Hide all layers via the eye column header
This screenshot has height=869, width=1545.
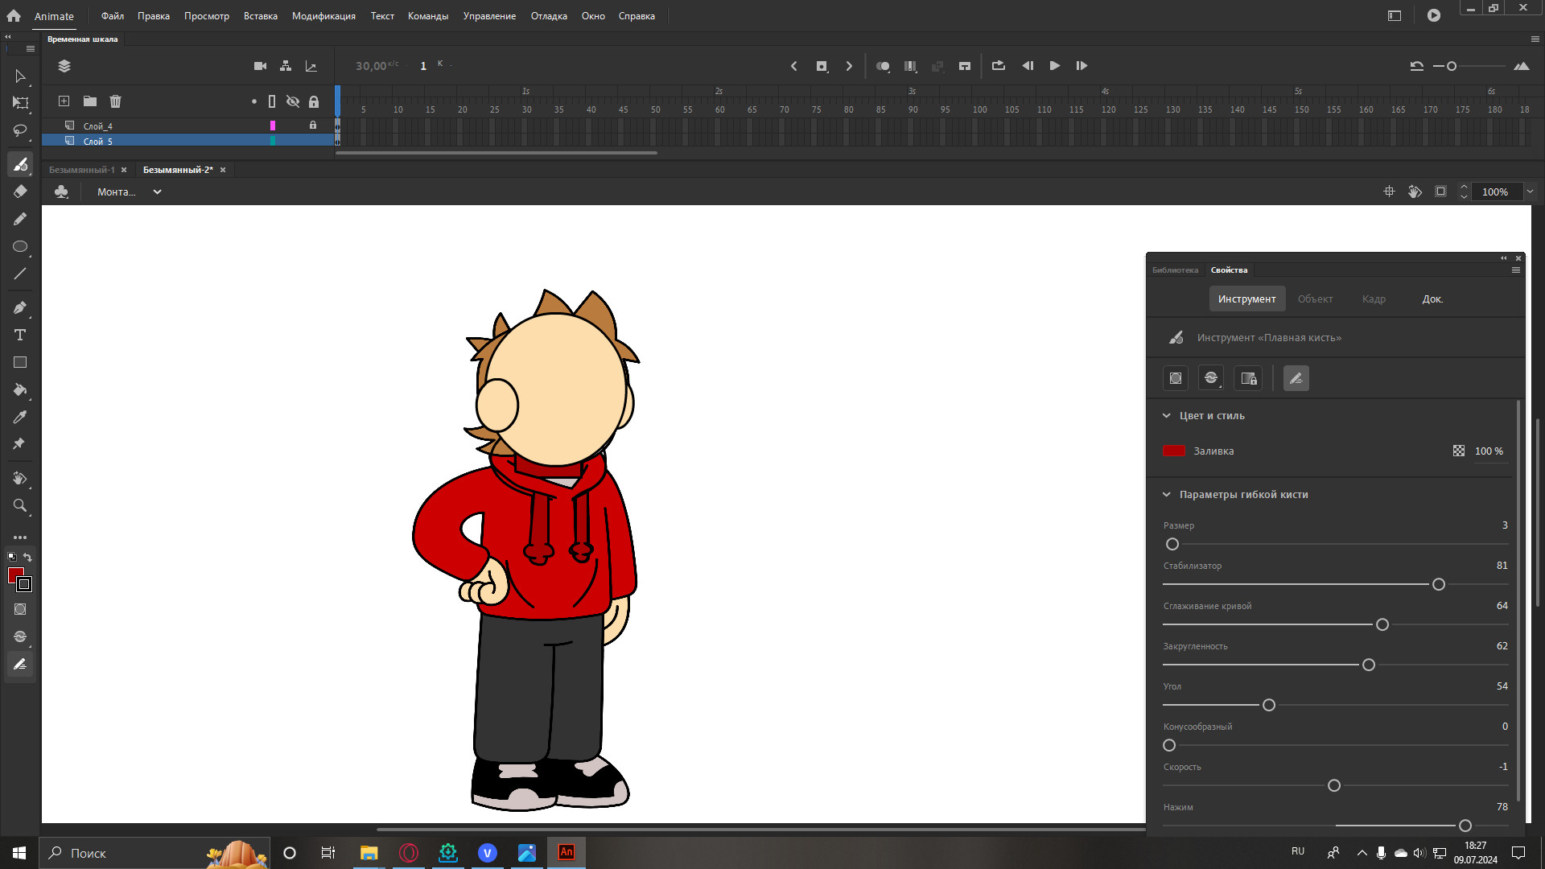(293, 101)
